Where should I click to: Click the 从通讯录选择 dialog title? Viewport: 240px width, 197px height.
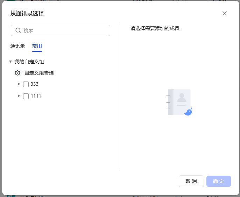pyautogui.click(x=27, y=13)
